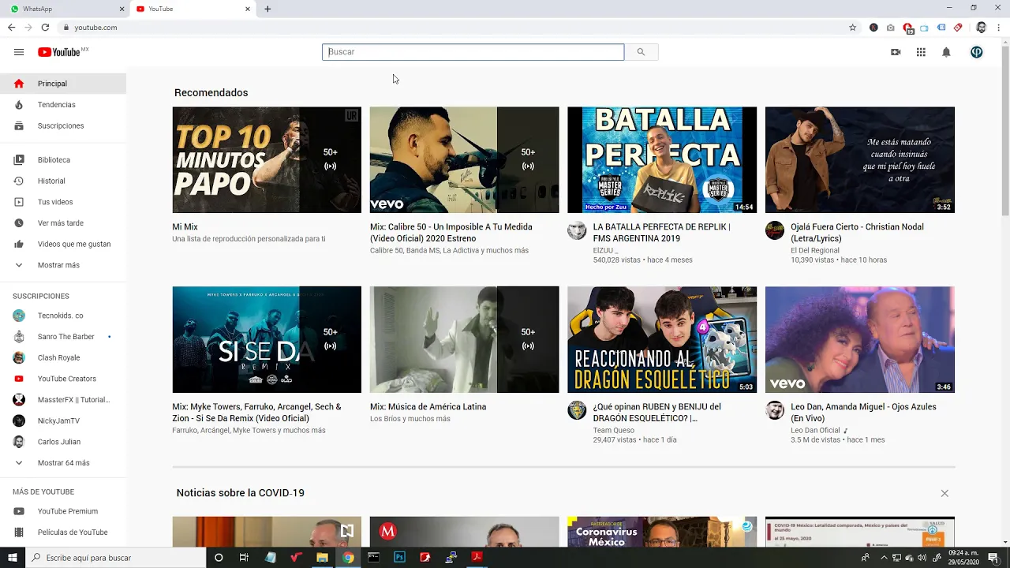Open the Mi Mix thumbnail

point(267,160)
